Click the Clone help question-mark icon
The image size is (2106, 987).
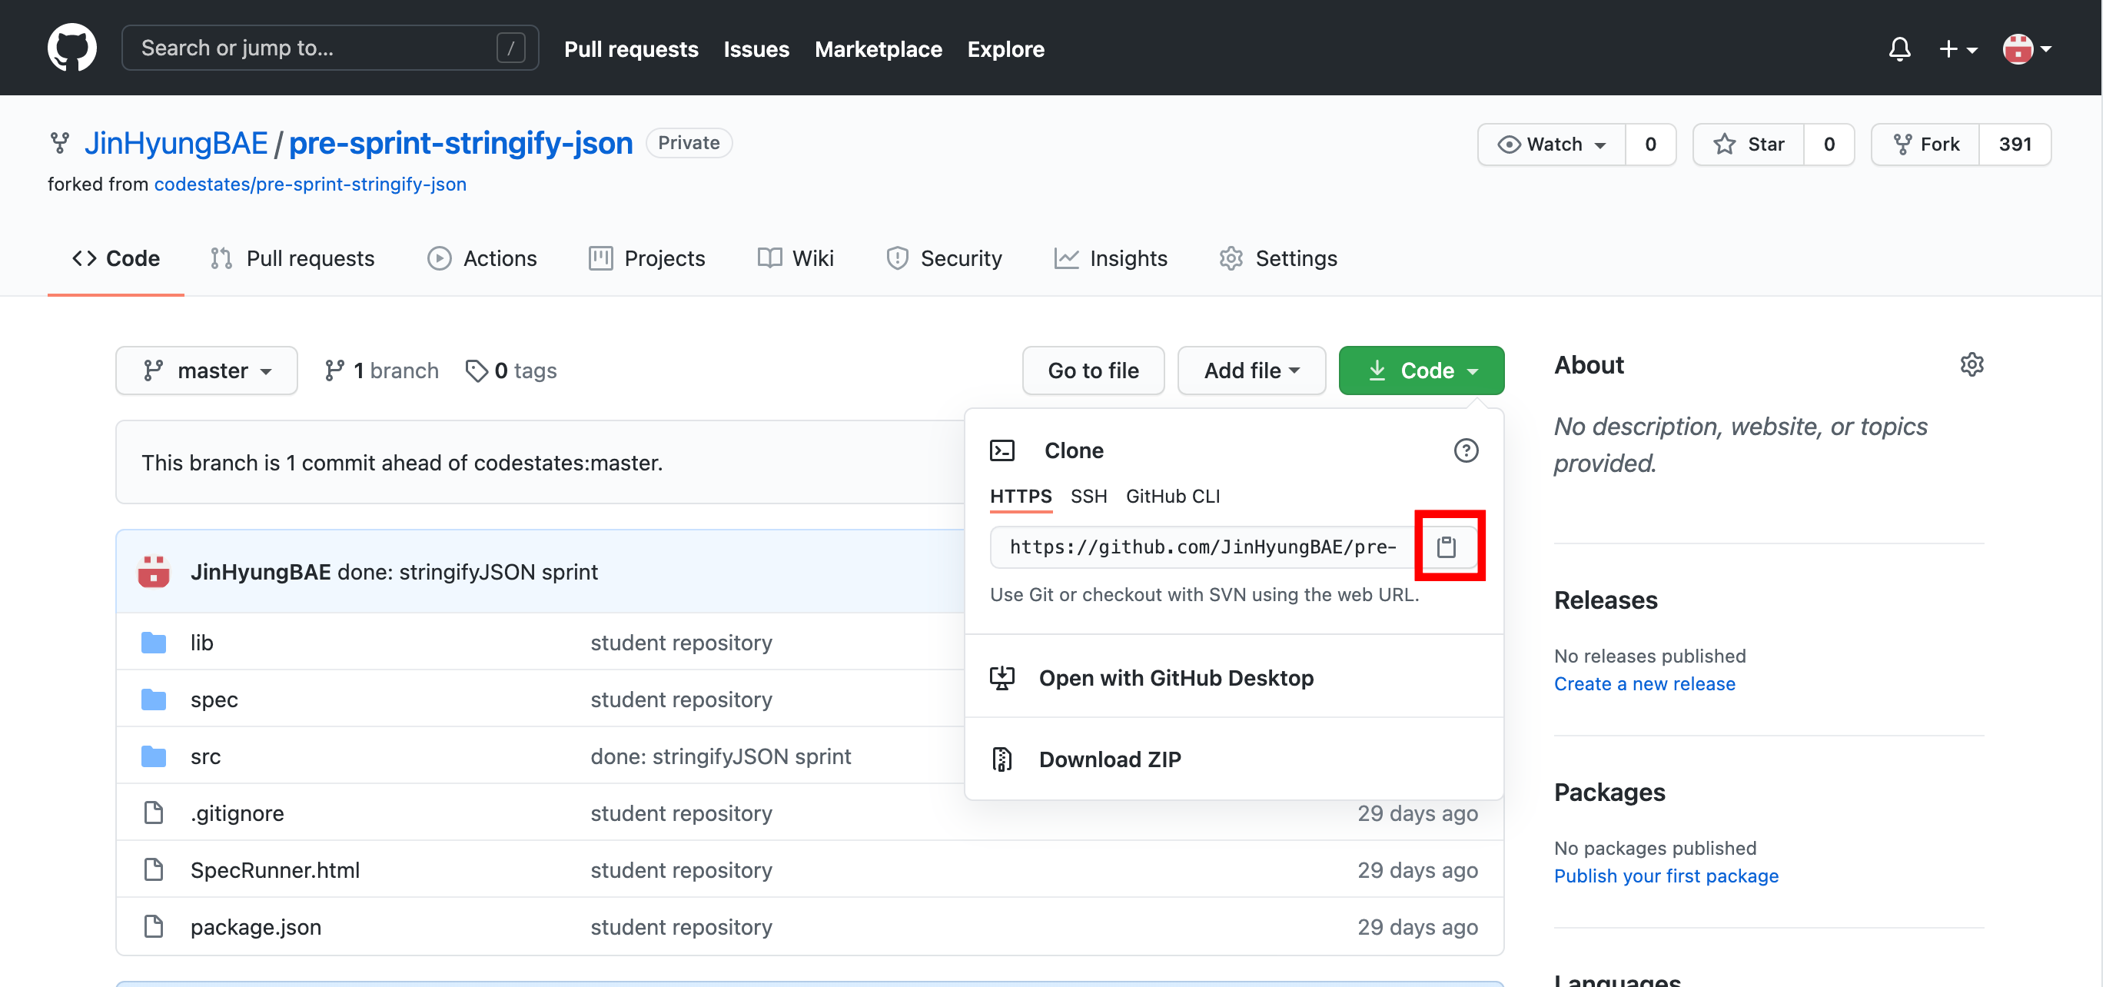click(1465, 450)
